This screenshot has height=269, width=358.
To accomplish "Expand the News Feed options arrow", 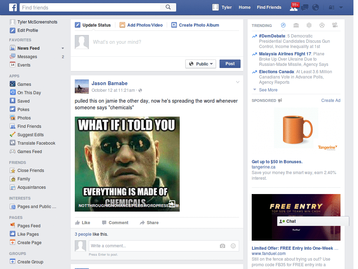I will click(63, 48).
